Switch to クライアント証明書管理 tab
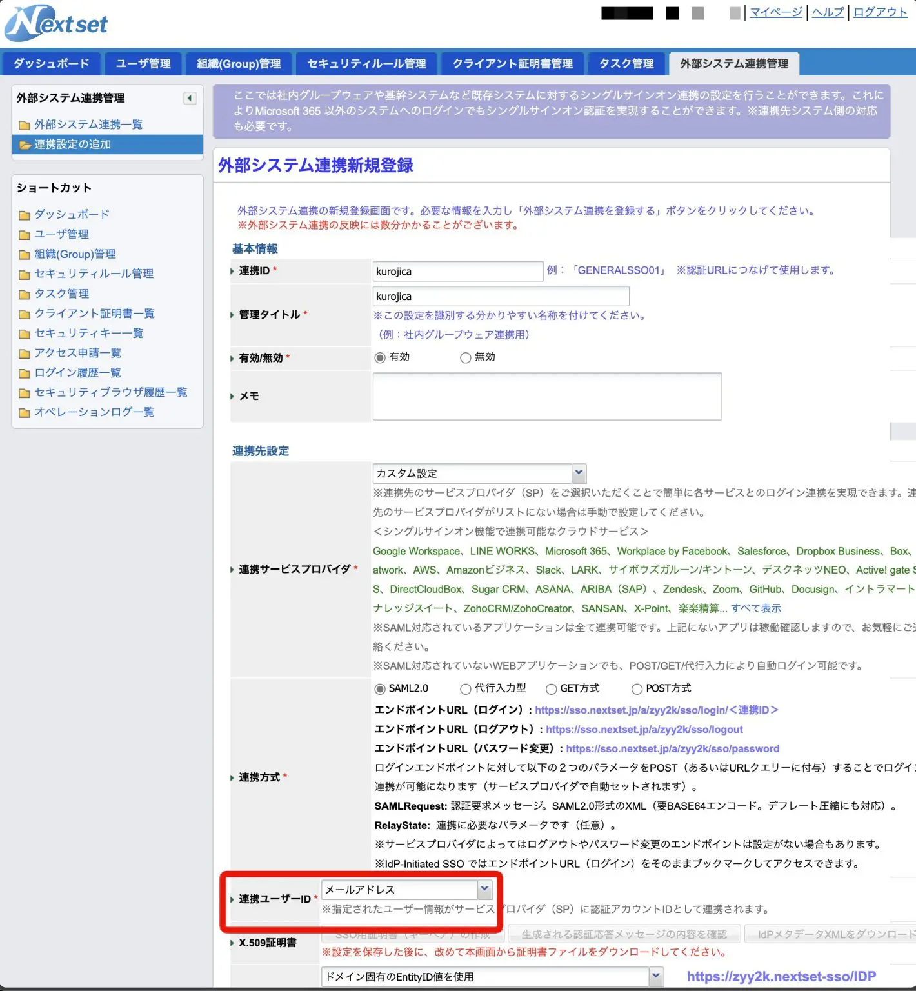 point(513,64)
